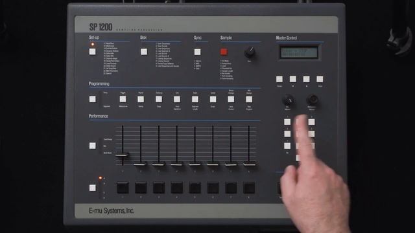
Task: Hit black drum pad 8
Action: 249,188
